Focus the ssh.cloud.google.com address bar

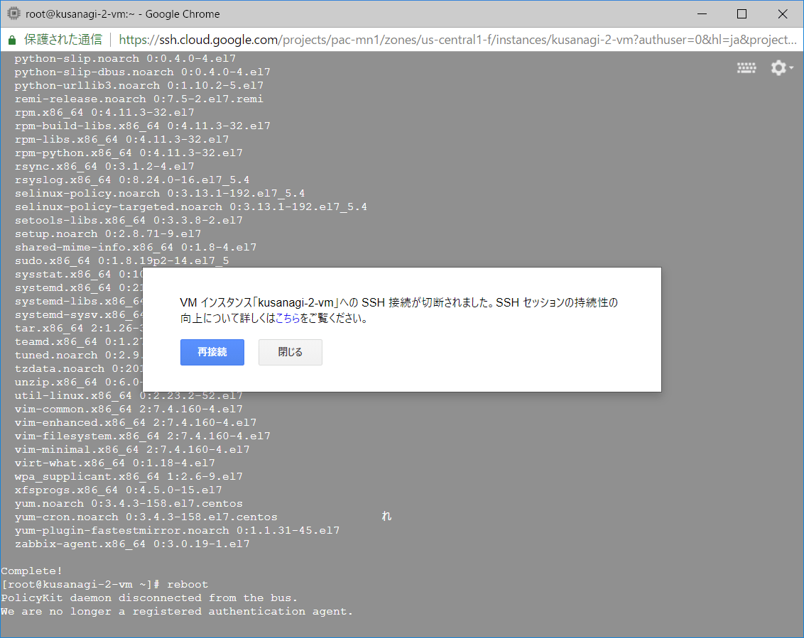(x=455, y=40)
